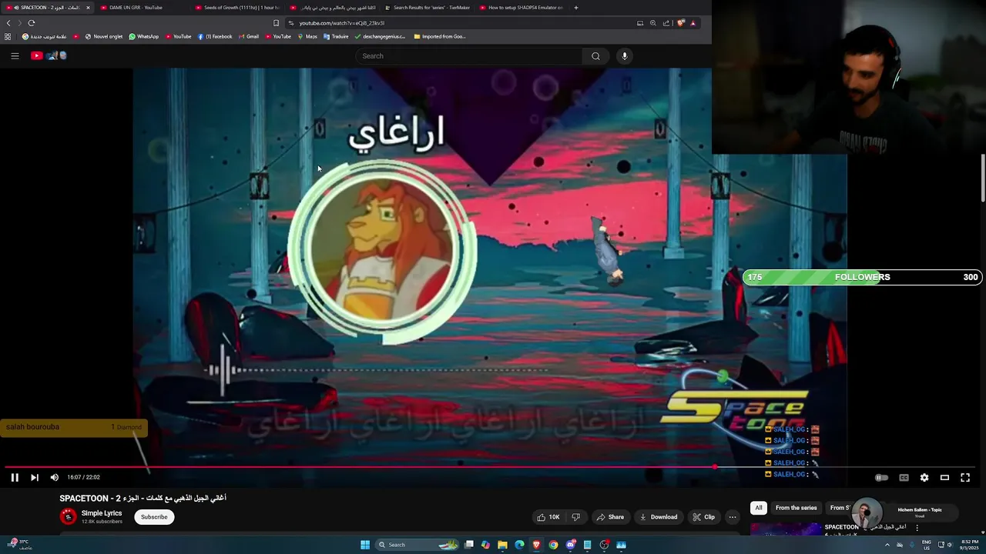
Task: Share the video
Action: tap(610, 517)
